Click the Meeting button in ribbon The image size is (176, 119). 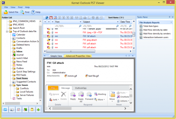(100, 94)
